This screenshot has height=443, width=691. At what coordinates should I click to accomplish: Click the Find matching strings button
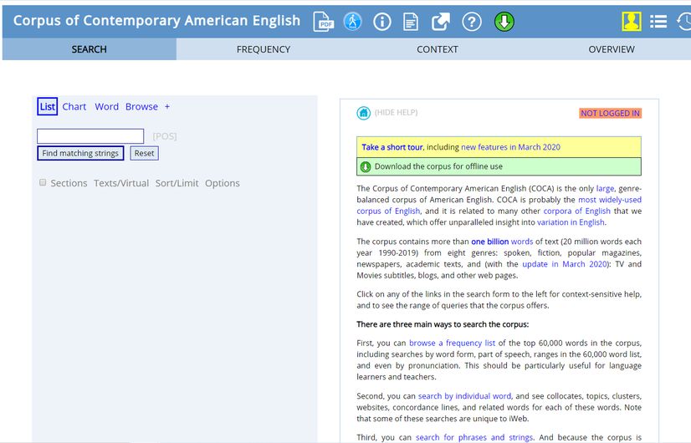point(80,153)
